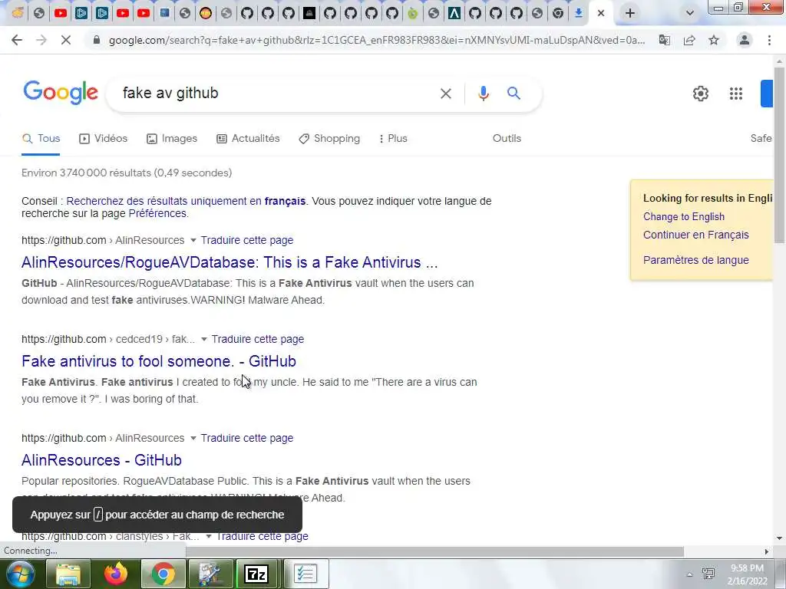
Task: Show hidden system tray icons
Action: click(690, 574)
